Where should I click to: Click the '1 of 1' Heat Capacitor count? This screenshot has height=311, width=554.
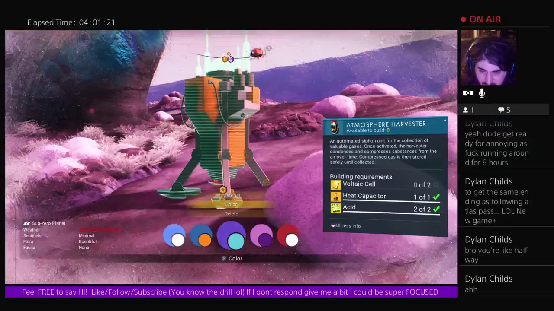click(422, 197)
